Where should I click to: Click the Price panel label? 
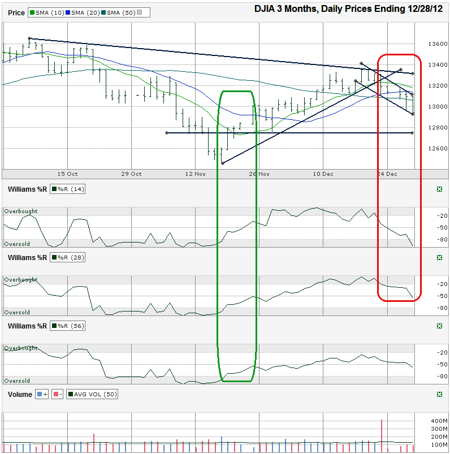point(16,13)
